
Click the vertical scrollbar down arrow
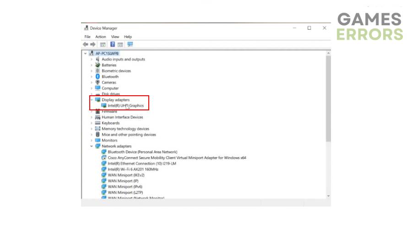328,196
